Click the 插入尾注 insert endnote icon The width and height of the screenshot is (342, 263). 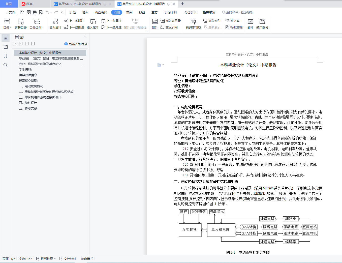[93, 21]
